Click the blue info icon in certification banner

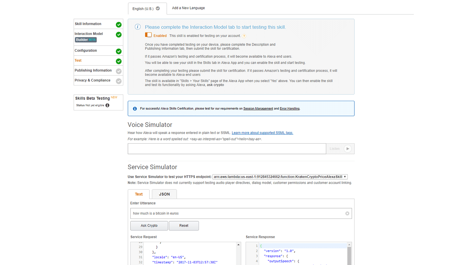(x=135, y=109)
